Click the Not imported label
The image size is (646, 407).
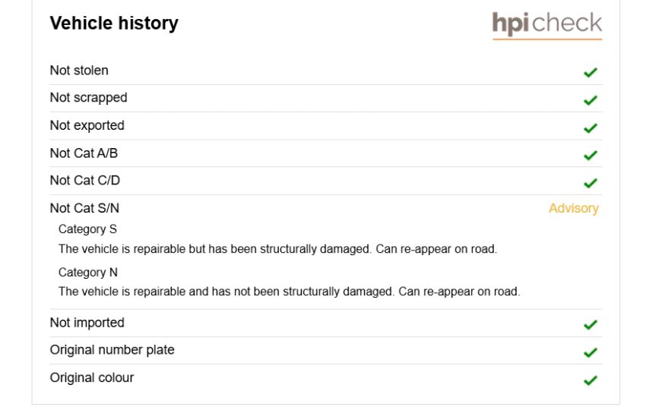pos(87,323)
